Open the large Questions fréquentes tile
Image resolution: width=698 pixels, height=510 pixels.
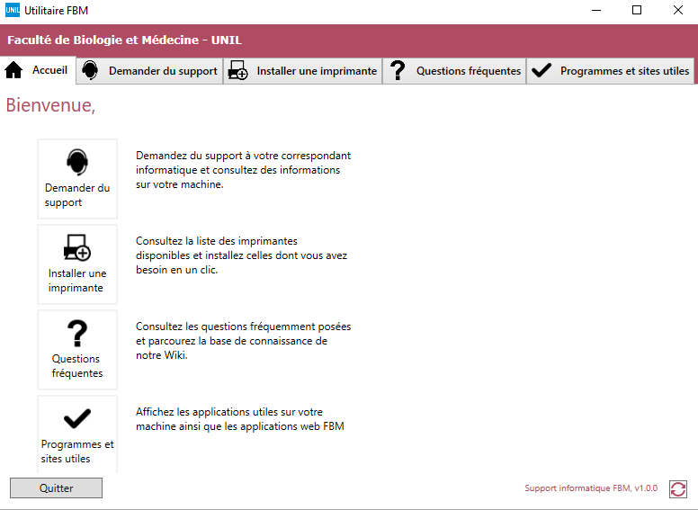pos(77,350)
